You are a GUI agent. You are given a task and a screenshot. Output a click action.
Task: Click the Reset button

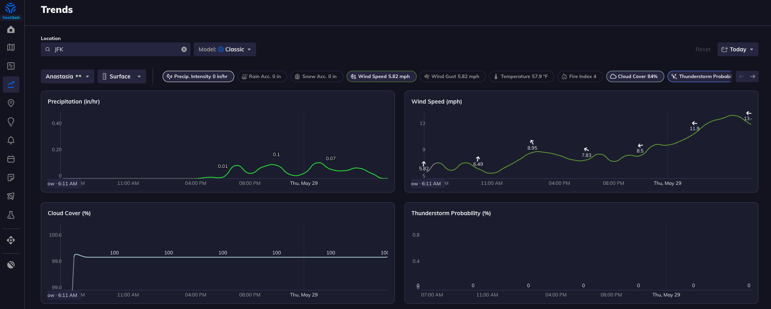pos(703,49)
